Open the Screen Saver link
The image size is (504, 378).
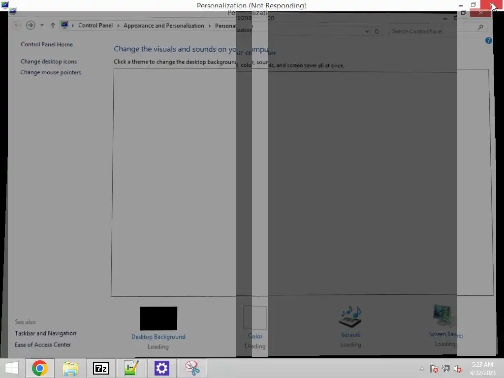tap(446, 334)
